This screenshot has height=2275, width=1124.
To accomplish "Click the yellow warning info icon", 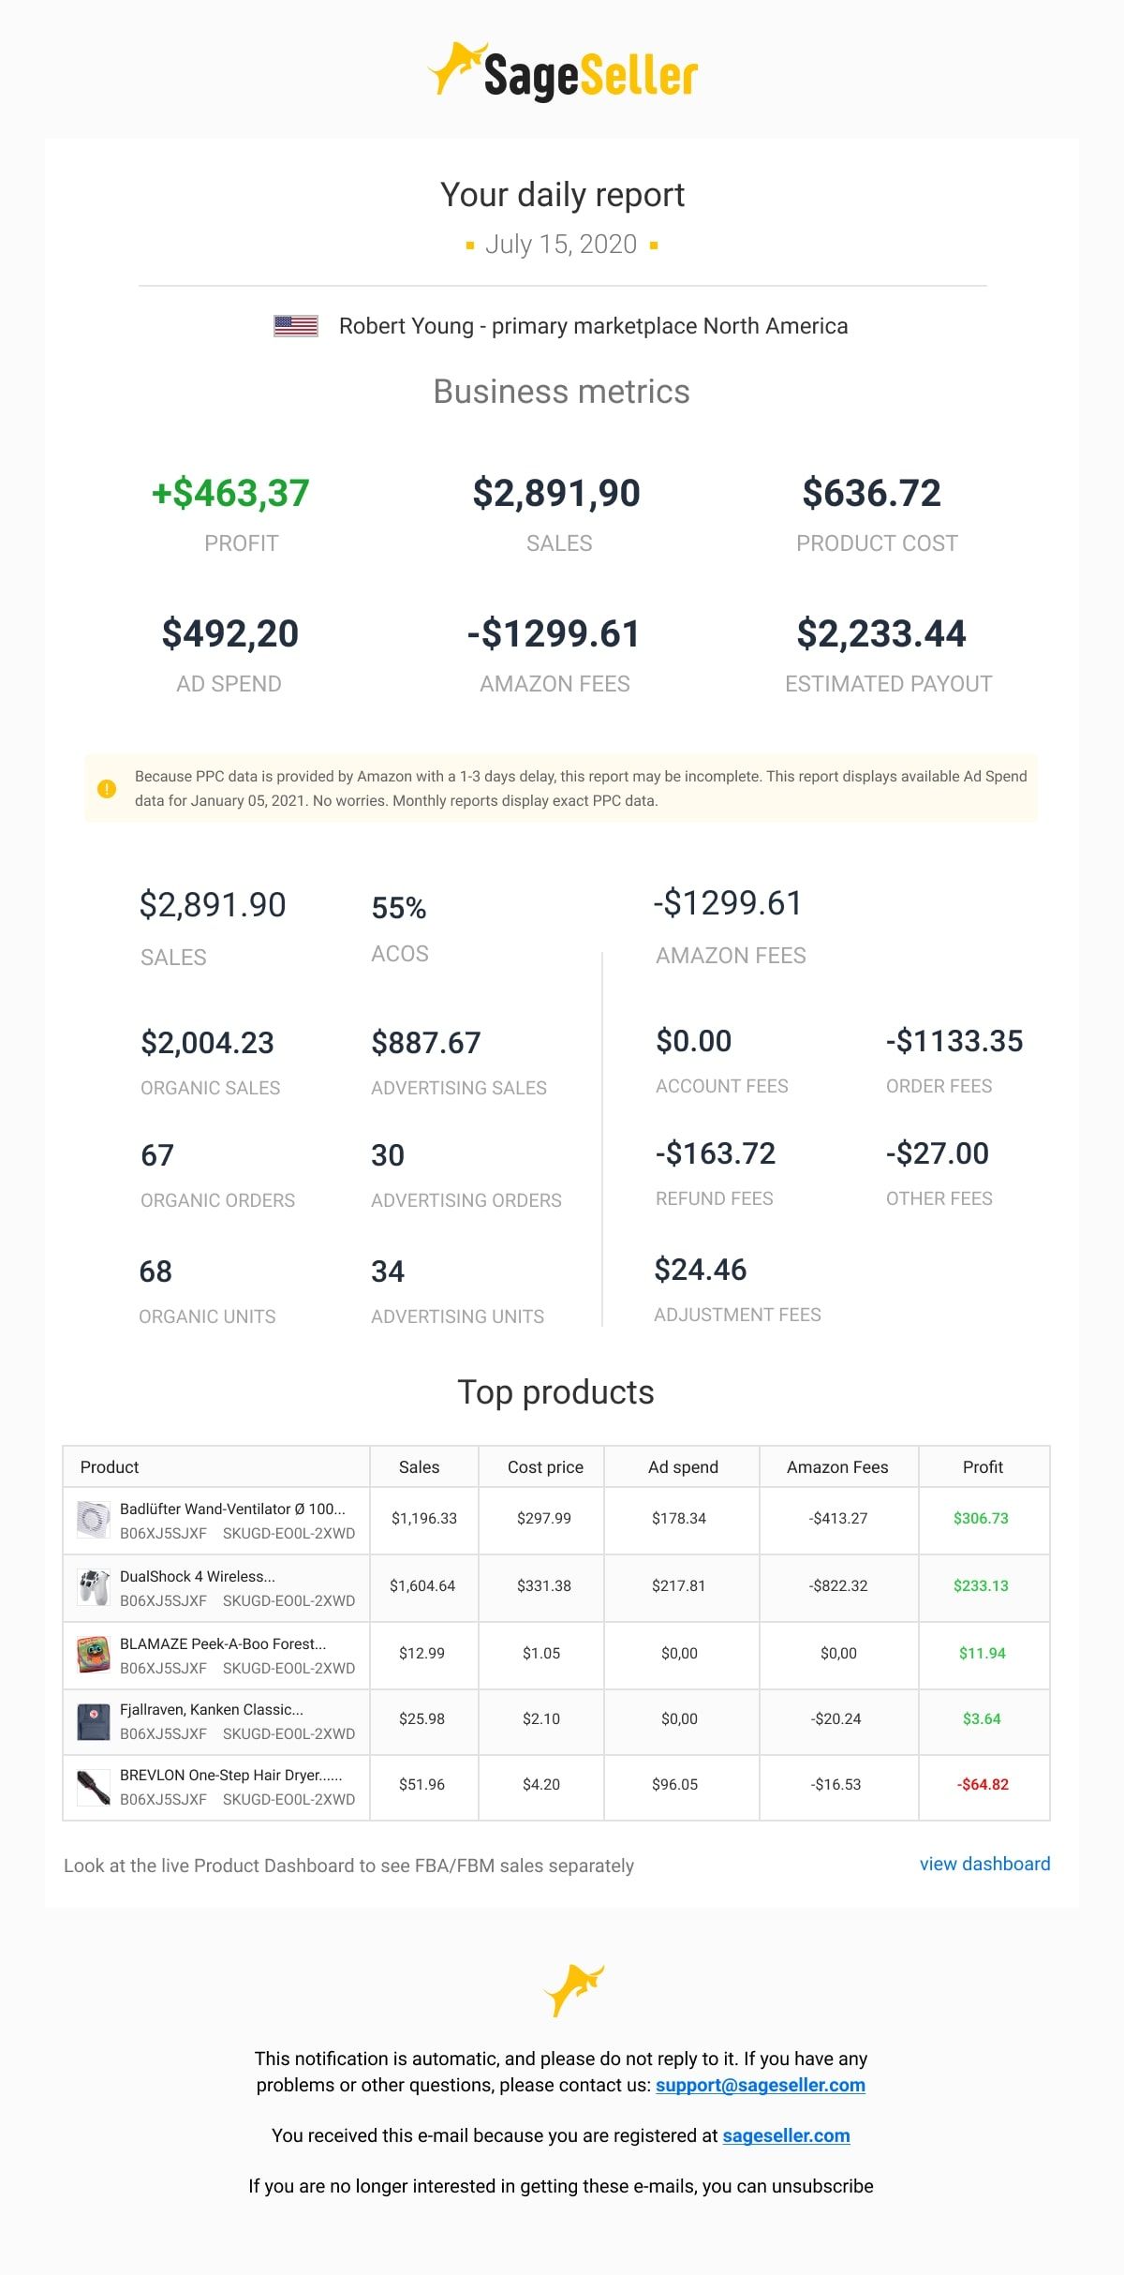I will [107, 788].
